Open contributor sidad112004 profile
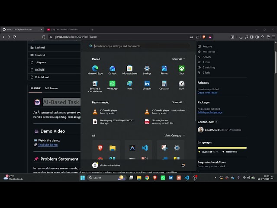The image size is (277, 208). coord(212,130)
